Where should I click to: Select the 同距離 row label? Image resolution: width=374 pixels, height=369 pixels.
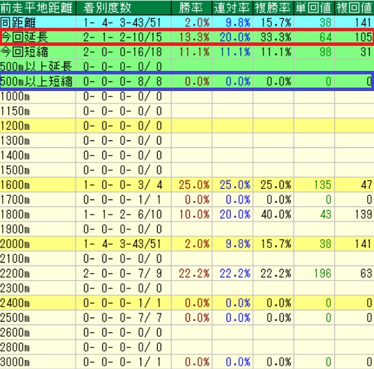18,23
